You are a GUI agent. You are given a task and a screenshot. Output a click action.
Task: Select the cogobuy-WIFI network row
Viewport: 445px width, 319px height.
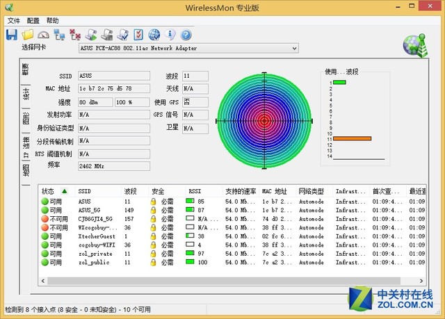tap(233, 245)
